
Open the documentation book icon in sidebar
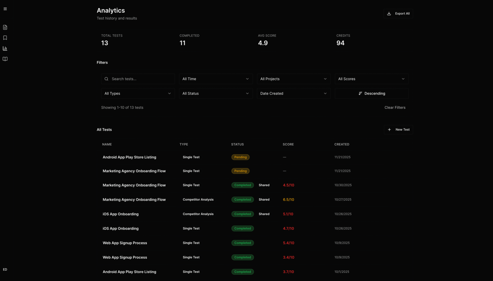click(x=5, y=59)
